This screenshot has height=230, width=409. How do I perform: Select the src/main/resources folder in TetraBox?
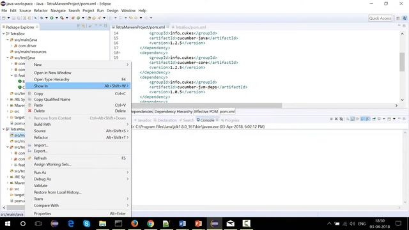pyautogui.click(x=28, y=52)
